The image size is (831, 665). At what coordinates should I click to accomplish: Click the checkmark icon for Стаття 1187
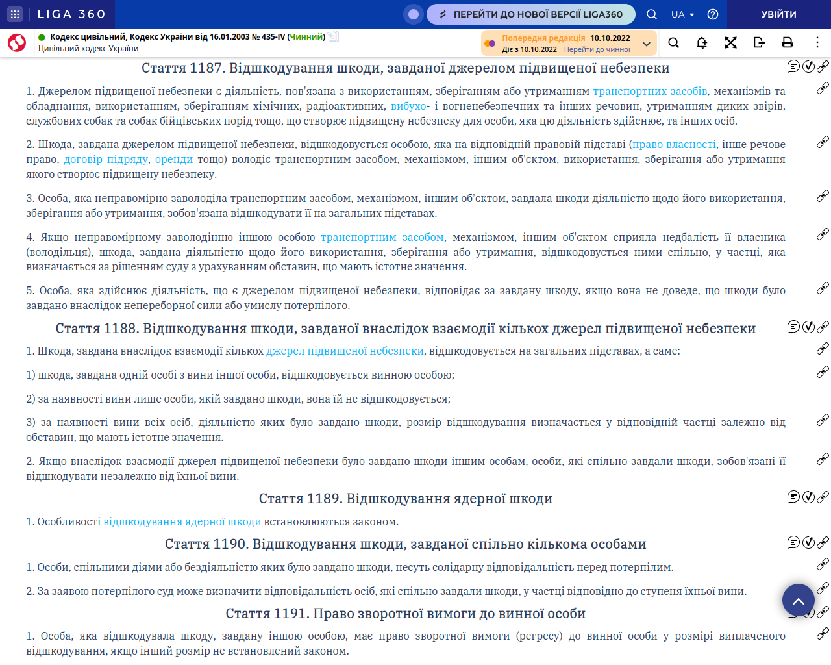point(808,66)
